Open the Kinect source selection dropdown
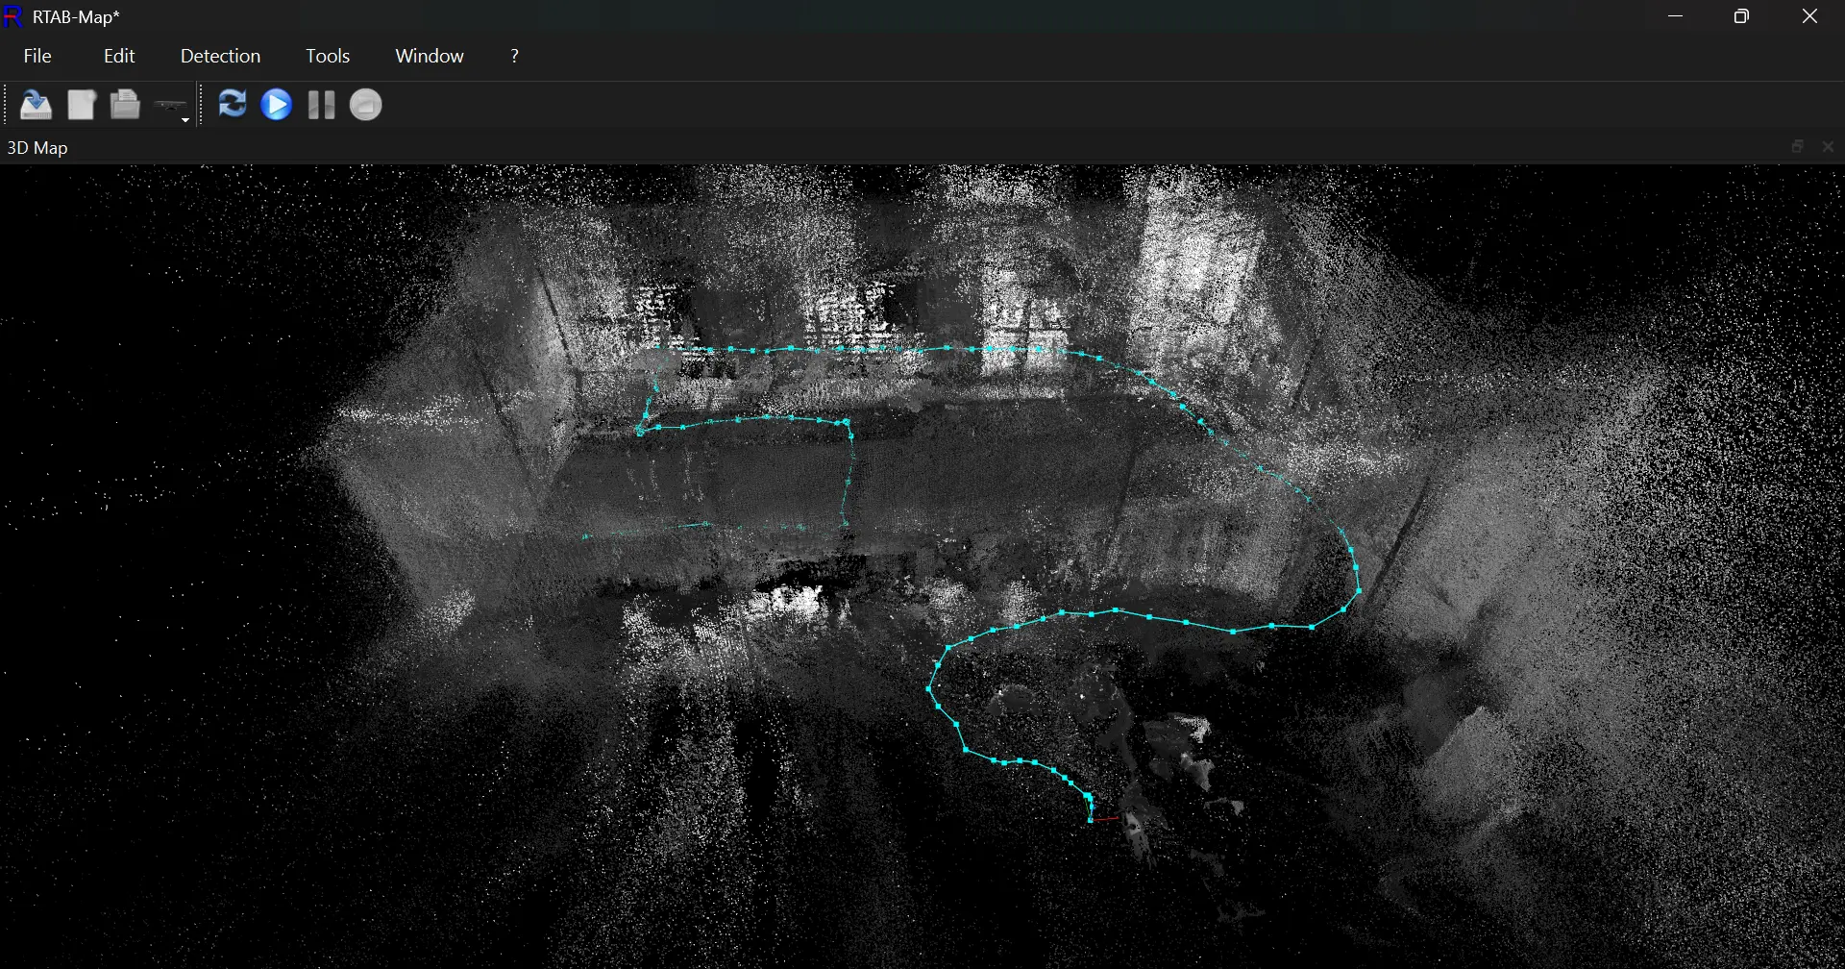This screenshot has height=969, width=1845. coord(173,107)
